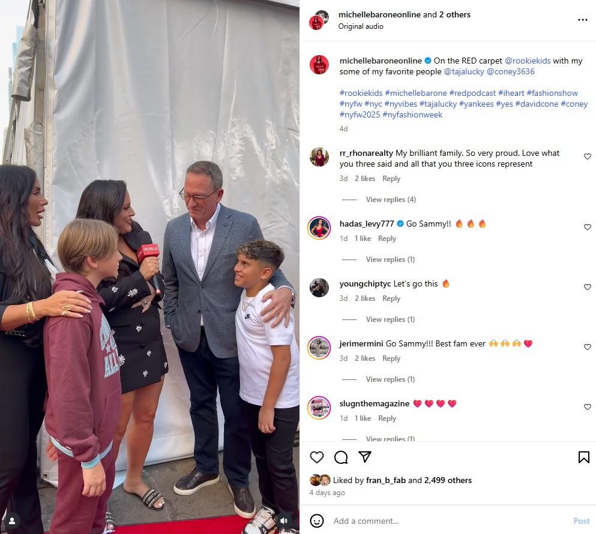Show tagged people icon on the video

(12, 521)
